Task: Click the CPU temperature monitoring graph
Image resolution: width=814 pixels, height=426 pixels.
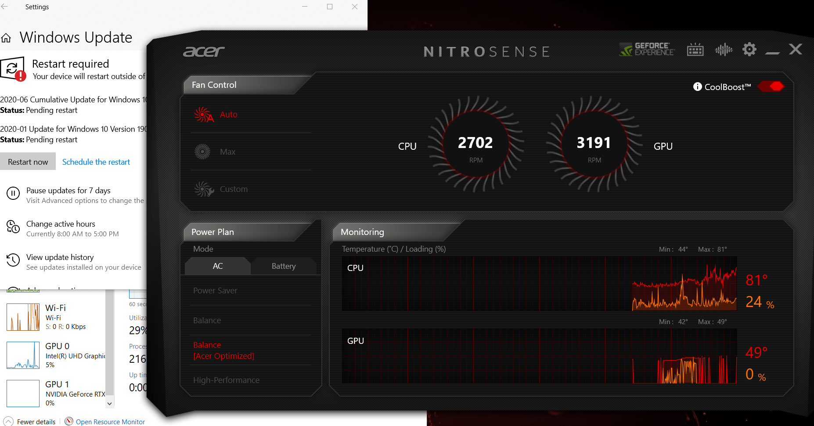Action: coord(540,284)
